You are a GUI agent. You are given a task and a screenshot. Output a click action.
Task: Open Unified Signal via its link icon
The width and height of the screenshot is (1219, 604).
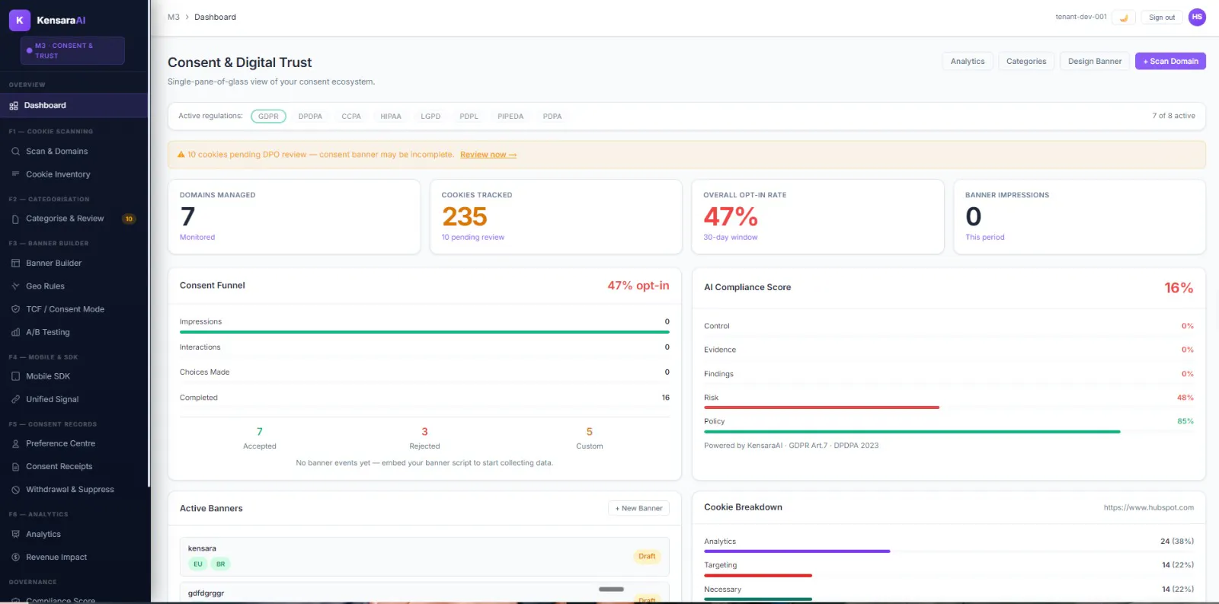[x=15, y=399]
